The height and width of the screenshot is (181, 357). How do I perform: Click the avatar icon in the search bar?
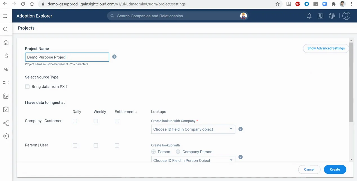pyautogui.click(x=243, y=16)
